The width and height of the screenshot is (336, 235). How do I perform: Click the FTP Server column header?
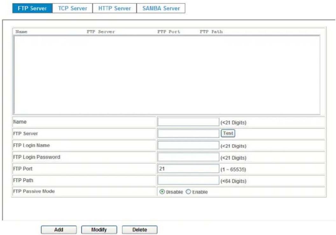[101, 32]
